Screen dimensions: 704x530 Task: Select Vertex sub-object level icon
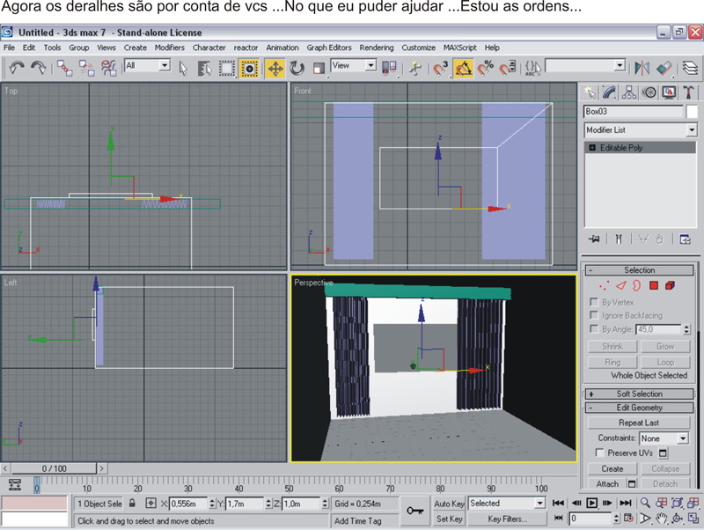[x=605, y=285]
